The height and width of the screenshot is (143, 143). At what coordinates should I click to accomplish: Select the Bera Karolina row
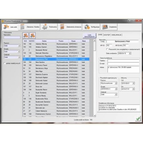[x=56, y=62]
